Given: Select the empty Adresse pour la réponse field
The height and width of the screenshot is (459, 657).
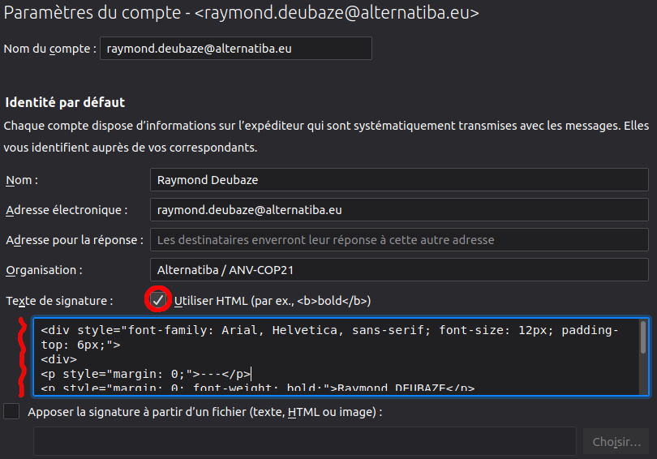Looking at the screenshot, I should point(399,240).
